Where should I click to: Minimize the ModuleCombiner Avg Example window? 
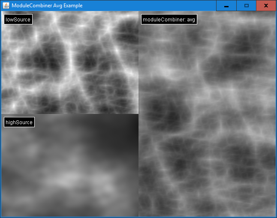(x=226, y=6)
